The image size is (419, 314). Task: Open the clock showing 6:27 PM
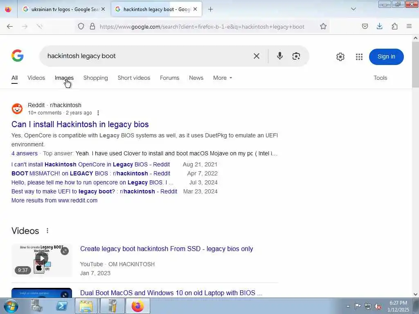tap(398, 306)
